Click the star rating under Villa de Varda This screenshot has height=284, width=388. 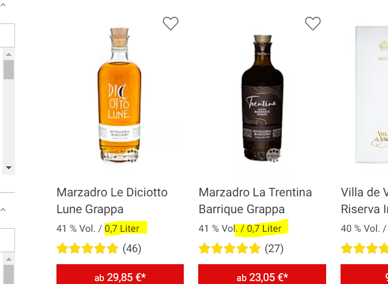pyautogui.click(x=365, y=248)
